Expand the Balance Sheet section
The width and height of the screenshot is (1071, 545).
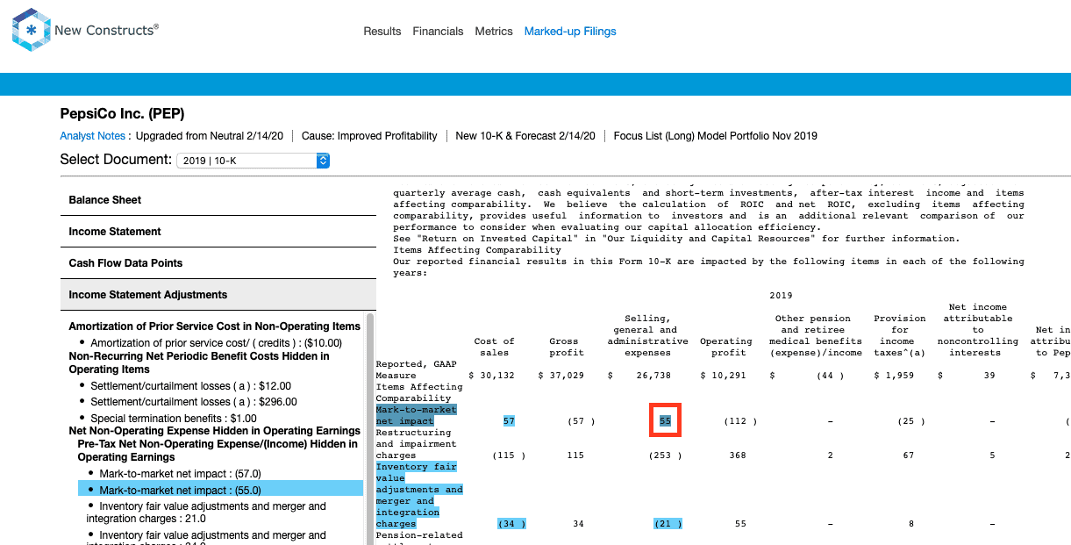[x=218, y=200]
